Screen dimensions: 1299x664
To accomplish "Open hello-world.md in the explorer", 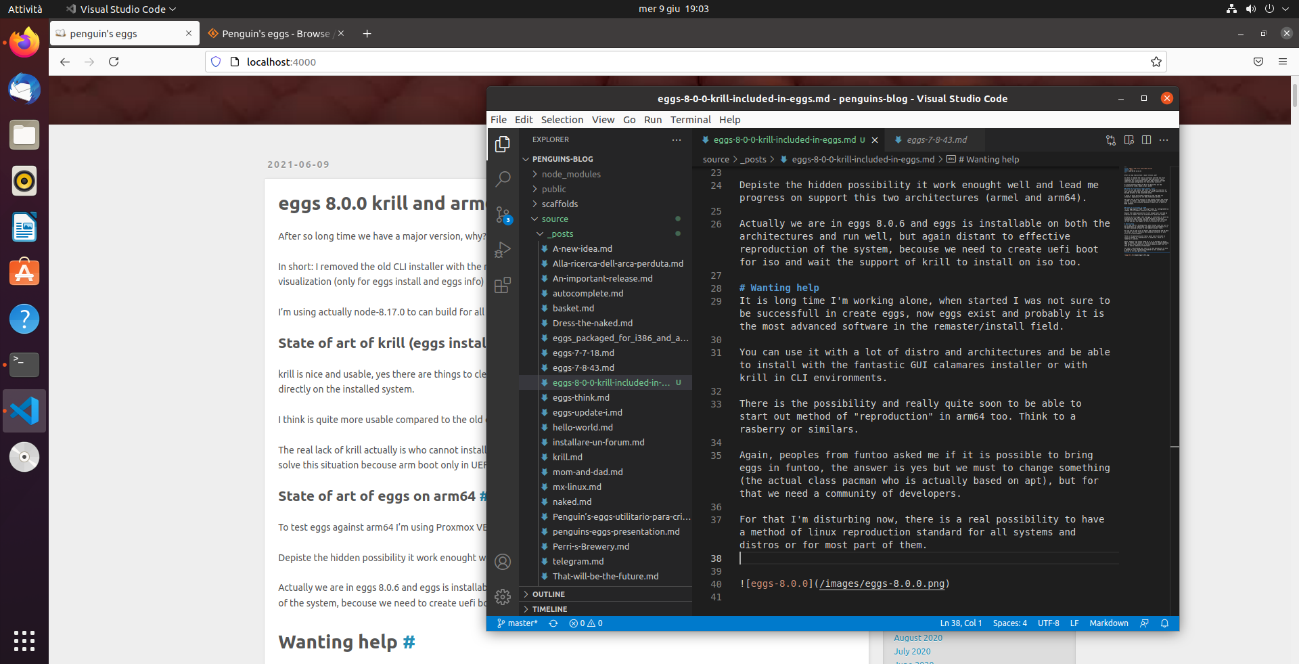I will pyautogui.click(x=583, y=427).
